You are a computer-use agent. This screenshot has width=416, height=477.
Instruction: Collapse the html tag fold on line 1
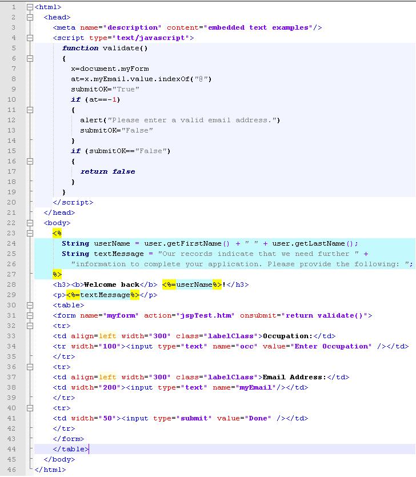click(x=30, y=7)
